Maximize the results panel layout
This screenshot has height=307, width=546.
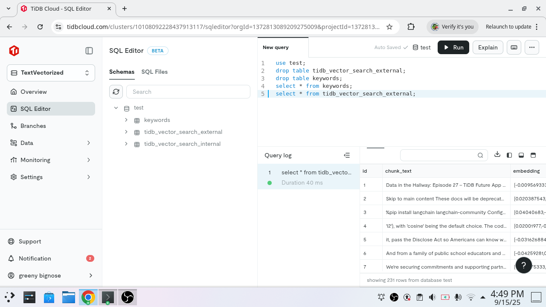tap(533, 155)
